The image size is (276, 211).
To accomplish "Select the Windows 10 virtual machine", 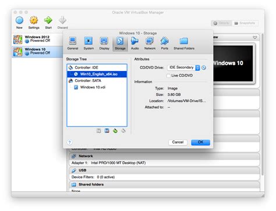I will [x=37, y=52].
